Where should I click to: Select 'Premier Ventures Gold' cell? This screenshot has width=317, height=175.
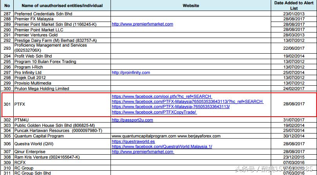tap(62, 35)
